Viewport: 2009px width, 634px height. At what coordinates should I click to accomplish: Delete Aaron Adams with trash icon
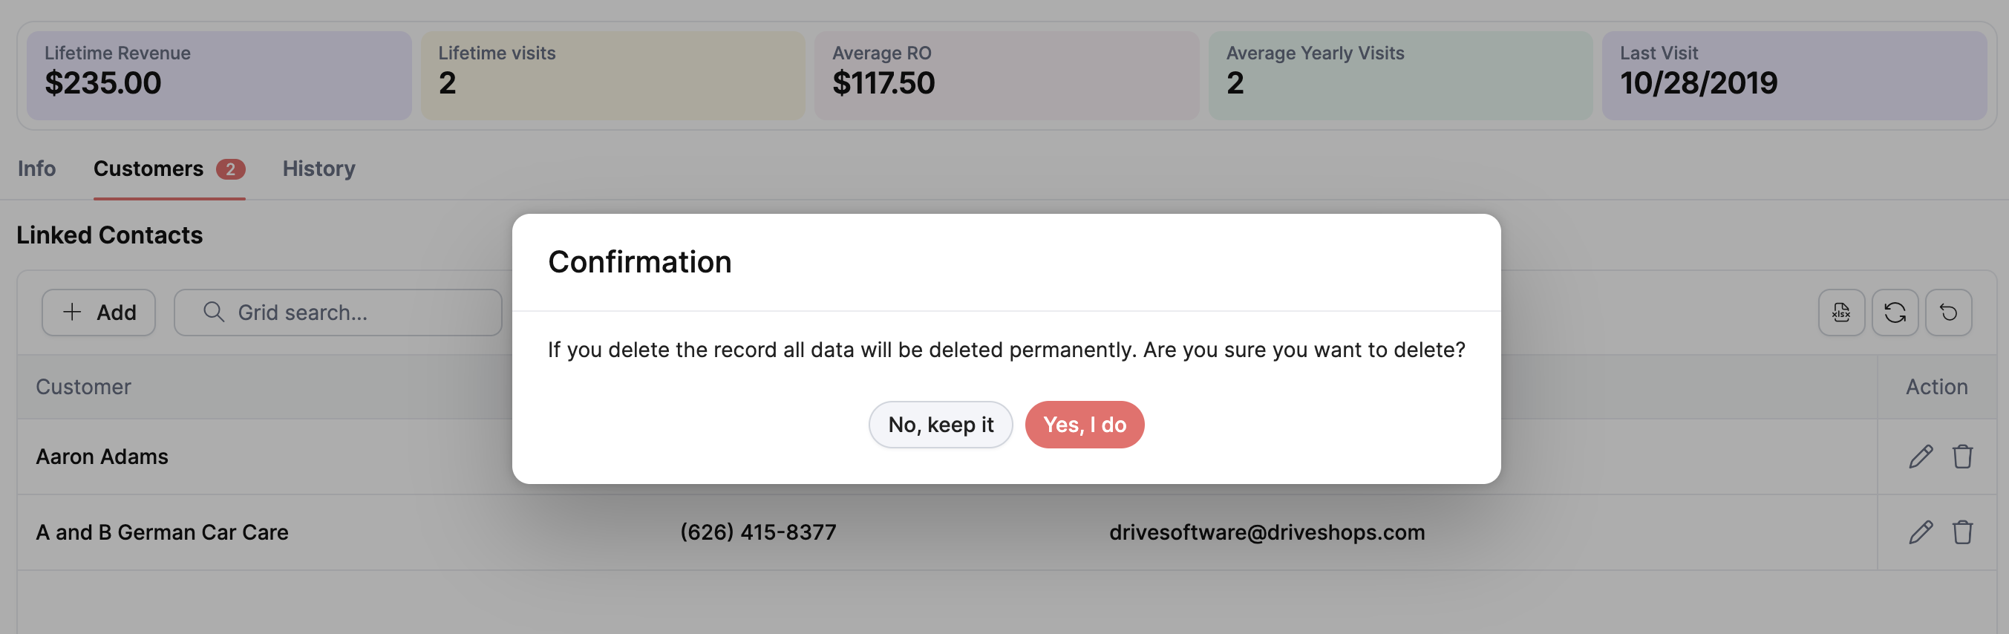tap(1962, 457)
